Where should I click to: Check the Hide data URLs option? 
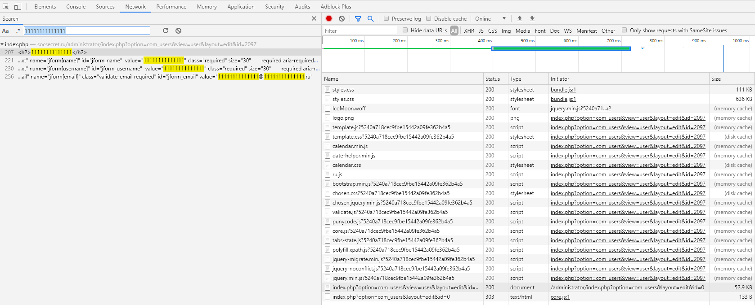tap(405, 30)
